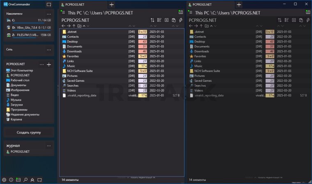
Task: Click the Создать группу button
Action: [x=29, y=132]
